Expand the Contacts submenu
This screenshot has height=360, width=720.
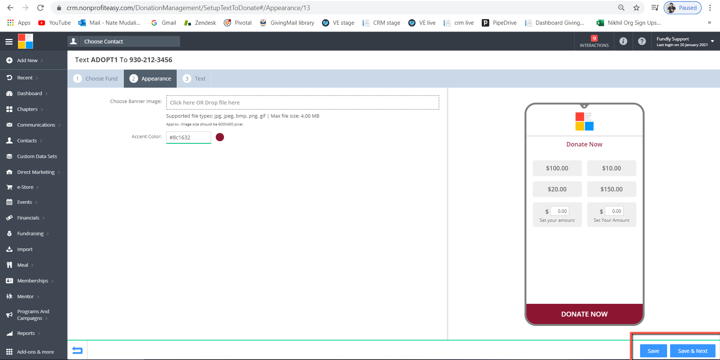41,141
